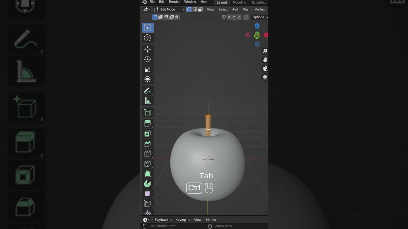Screen dimensions: 408x229
Task: Enable face select mode
Action: 200,9
